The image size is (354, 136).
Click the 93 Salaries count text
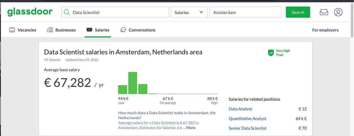tap(52, 60)
